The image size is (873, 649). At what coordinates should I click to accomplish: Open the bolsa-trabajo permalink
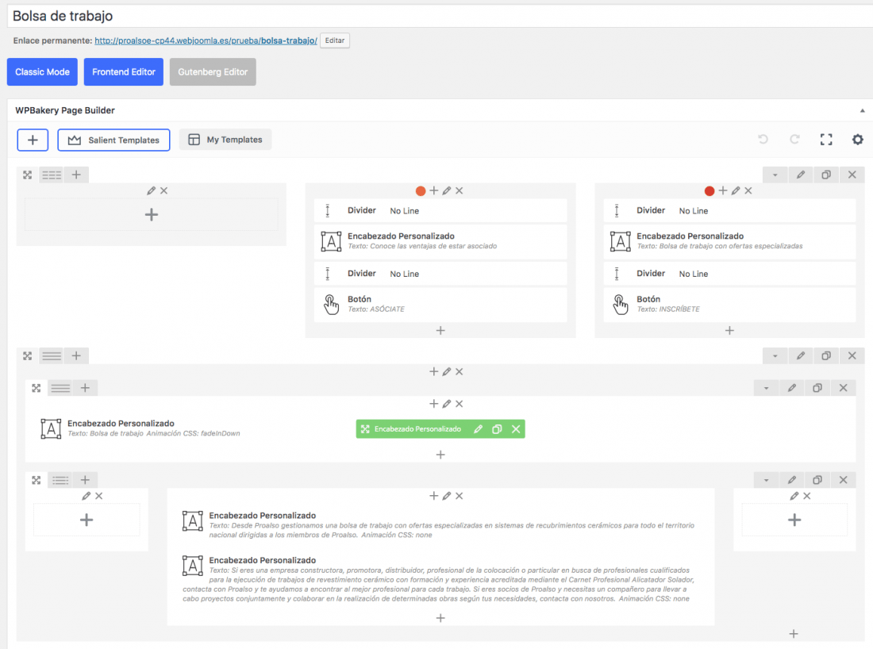tap(206, 40)
